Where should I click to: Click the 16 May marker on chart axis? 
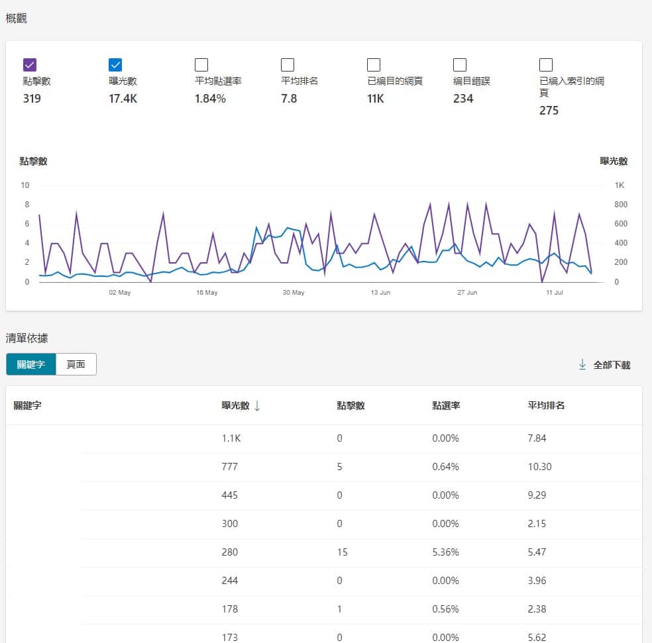[x=207, y=292]
